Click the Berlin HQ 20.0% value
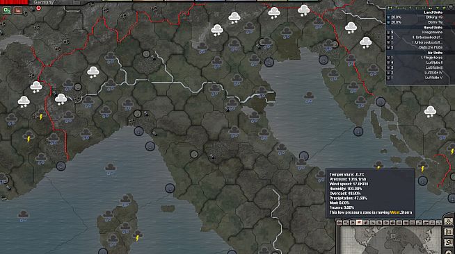The image size is (455, 254). (396, 22)
